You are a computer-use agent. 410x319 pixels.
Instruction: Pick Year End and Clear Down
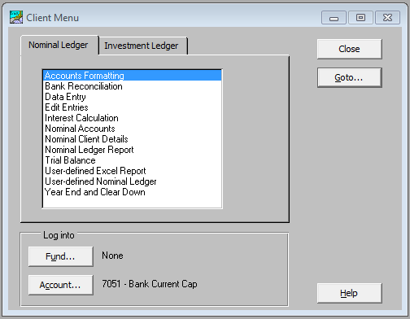point(132,192)
